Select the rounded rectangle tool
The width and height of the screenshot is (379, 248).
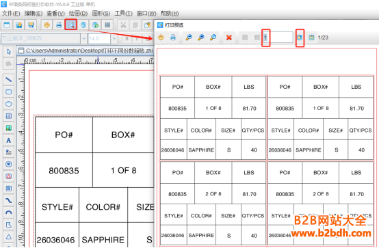coord(8,92)
